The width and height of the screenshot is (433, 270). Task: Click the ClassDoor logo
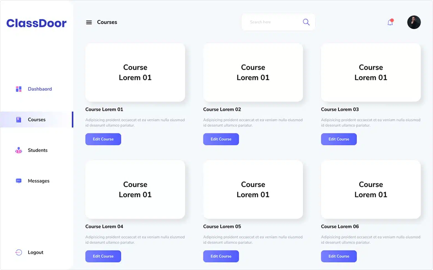[36, 23]
